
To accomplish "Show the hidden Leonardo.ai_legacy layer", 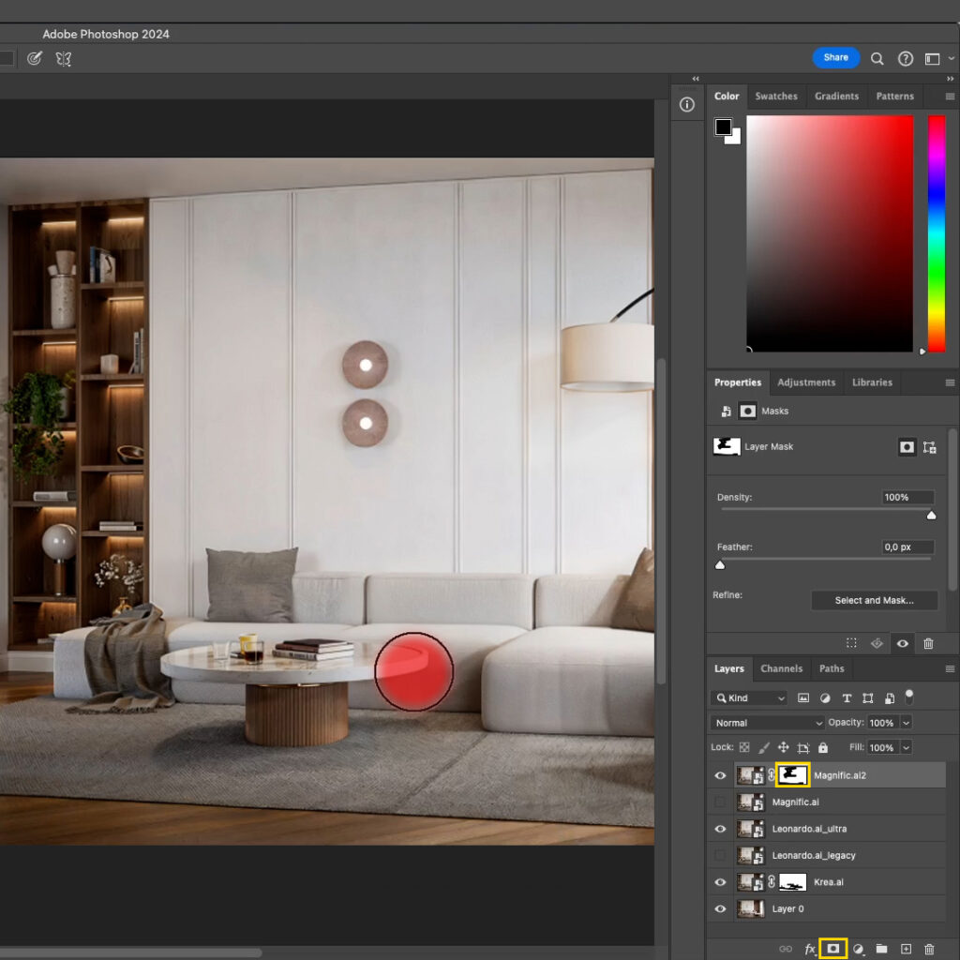I will tap(720, 855).
